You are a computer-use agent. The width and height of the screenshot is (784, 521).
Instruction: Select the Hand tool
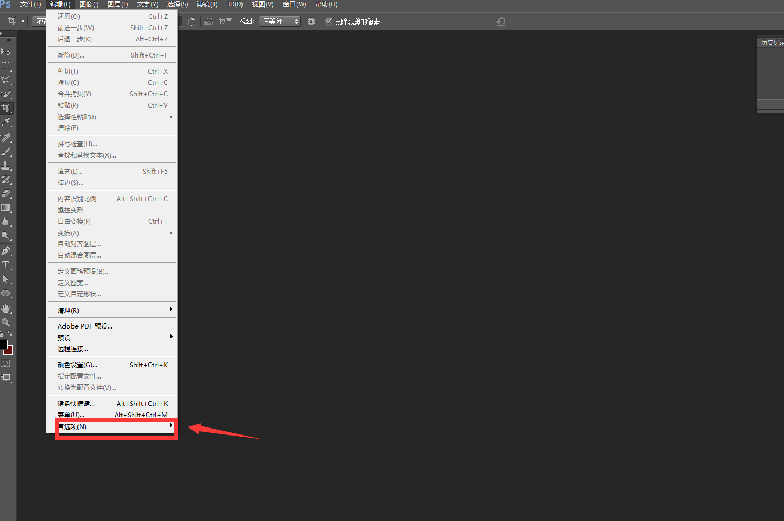tap(6, 309)
